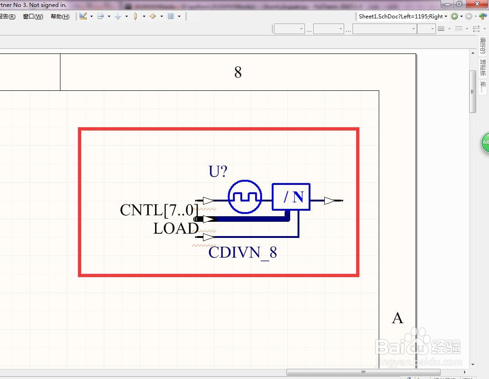Open the first empty formatting combo box
489x379 pixels.
click(x=289, y=29)
